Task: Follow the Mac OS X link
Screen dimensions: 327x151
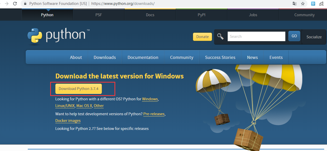Action: (x=85, y=106)
